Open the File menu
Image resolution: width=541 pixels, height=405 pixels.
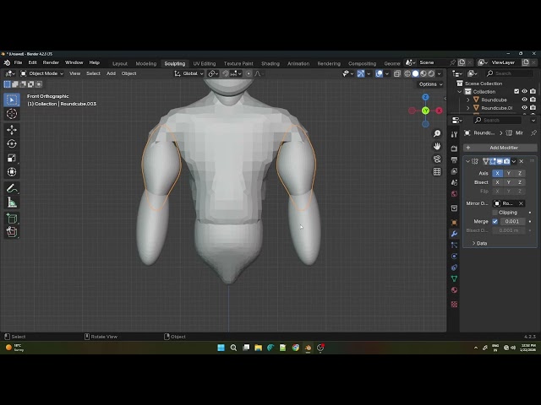coord(18,62)
